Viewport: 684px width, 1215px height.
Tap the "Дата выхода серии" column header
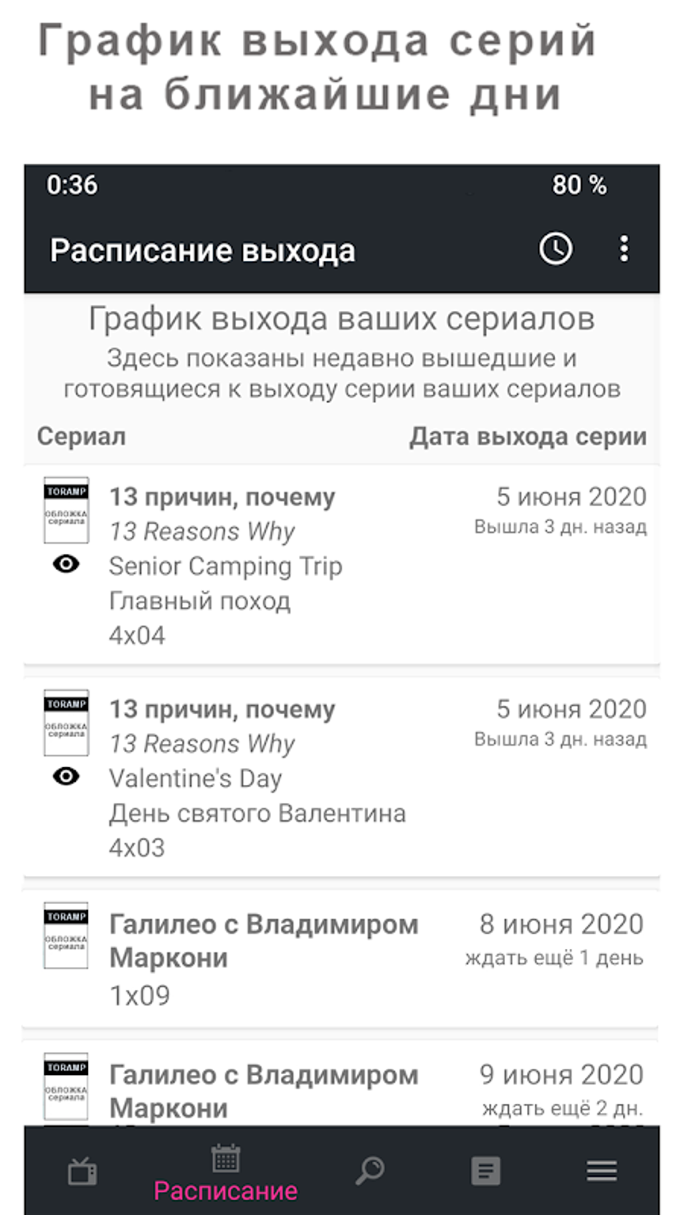coord(528,436)
